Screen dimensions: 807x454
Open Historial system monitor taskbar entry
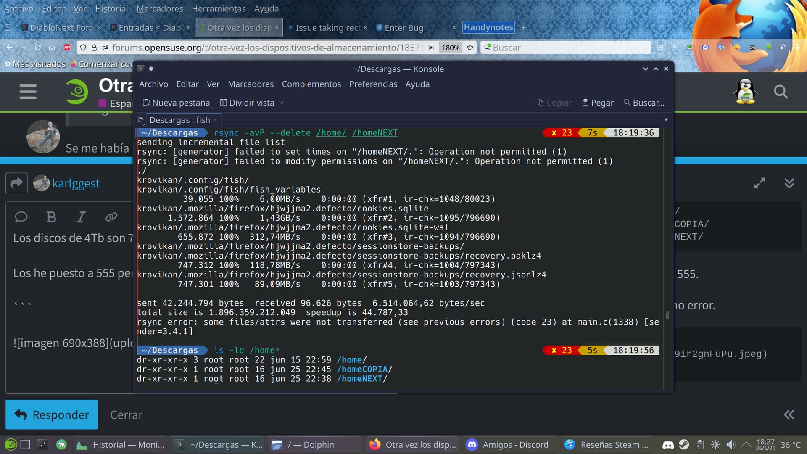120,445
